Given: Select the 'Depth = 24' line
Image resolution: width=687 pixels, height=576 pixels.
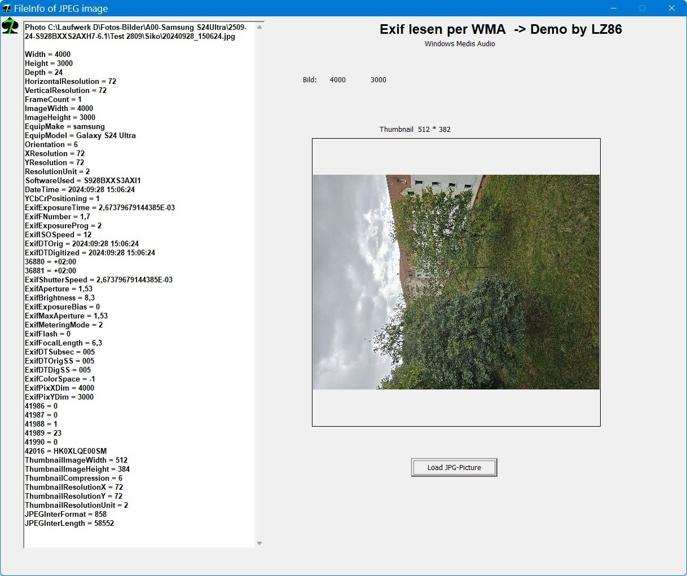Looking at the screenshot, I should (x=44, y=72).
